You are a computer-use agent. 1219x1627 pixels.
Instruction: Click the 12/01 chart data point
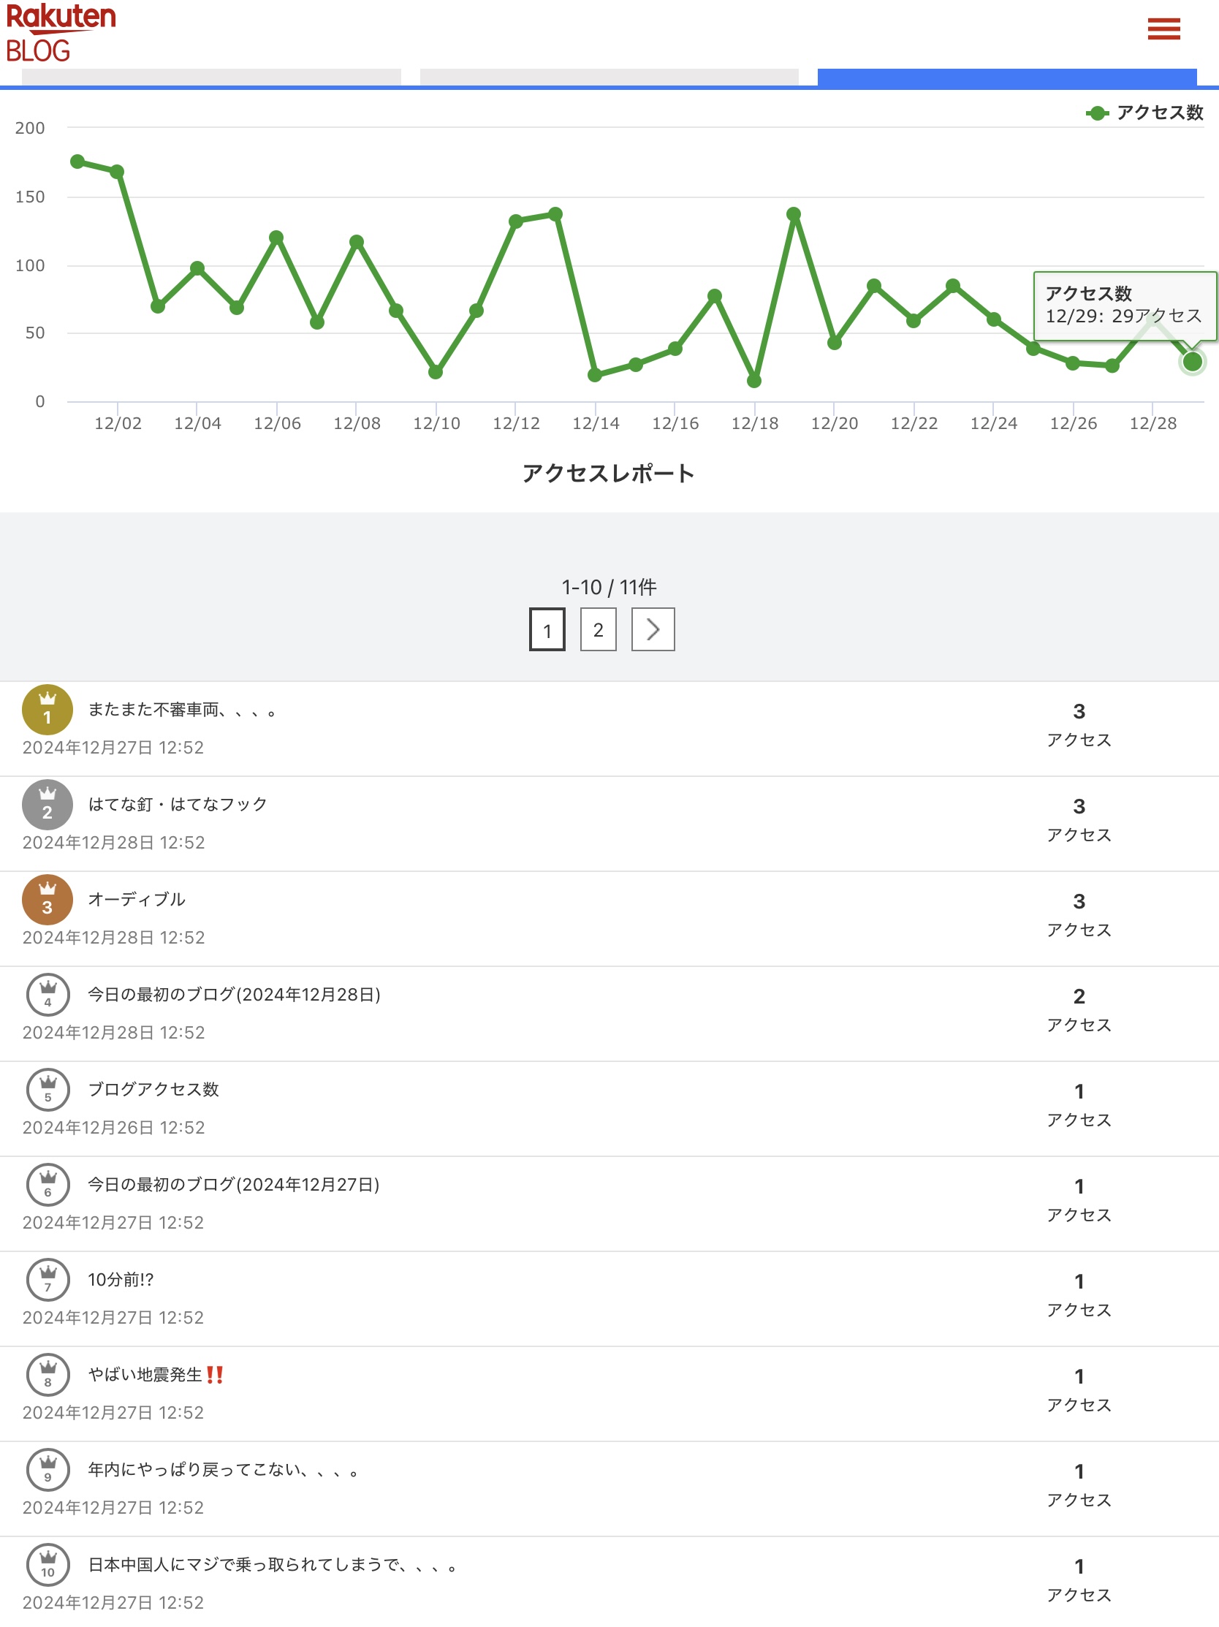click(x=77, y=162)
